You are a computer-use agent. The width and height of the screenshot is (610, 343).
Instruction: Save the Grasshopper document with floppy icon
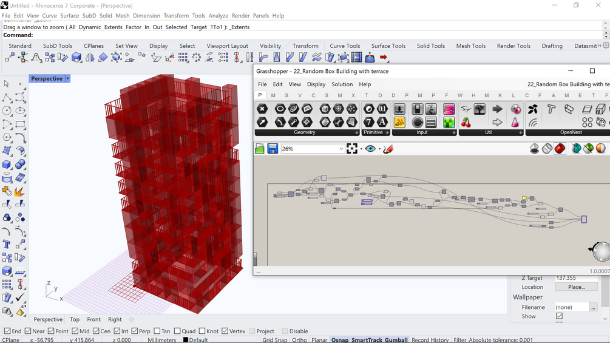click(x=273, y=149)
